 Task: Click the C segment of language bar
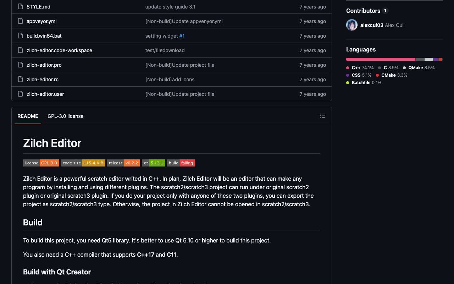click(420, 59)
